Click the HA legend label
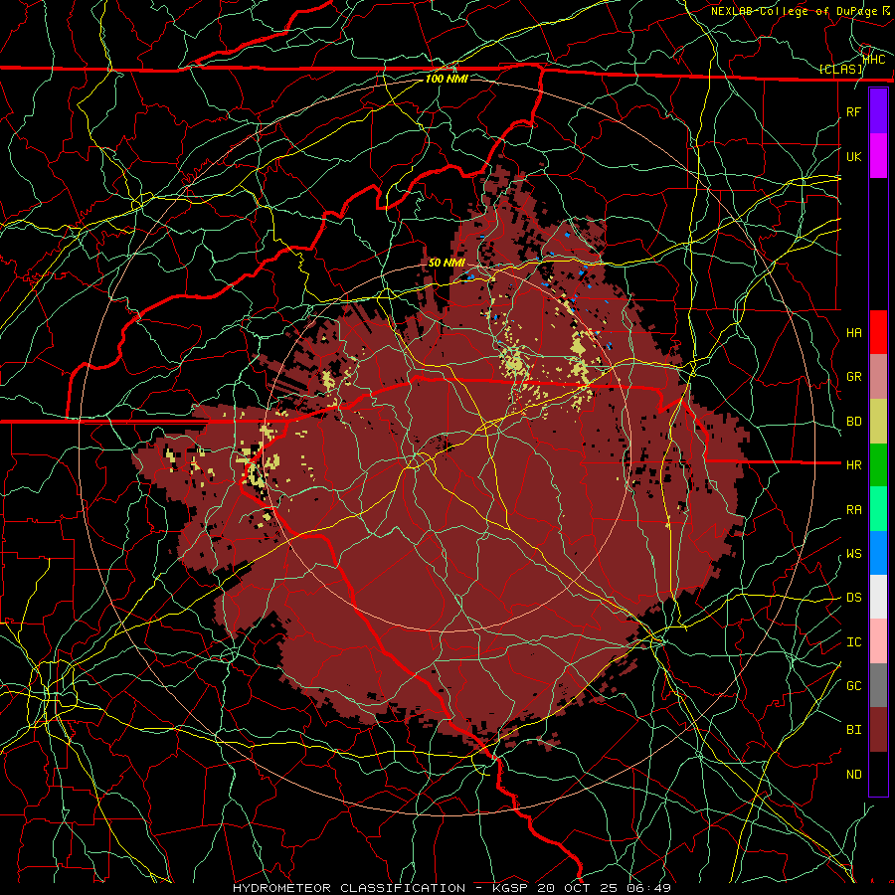 [x=853, y=333]
